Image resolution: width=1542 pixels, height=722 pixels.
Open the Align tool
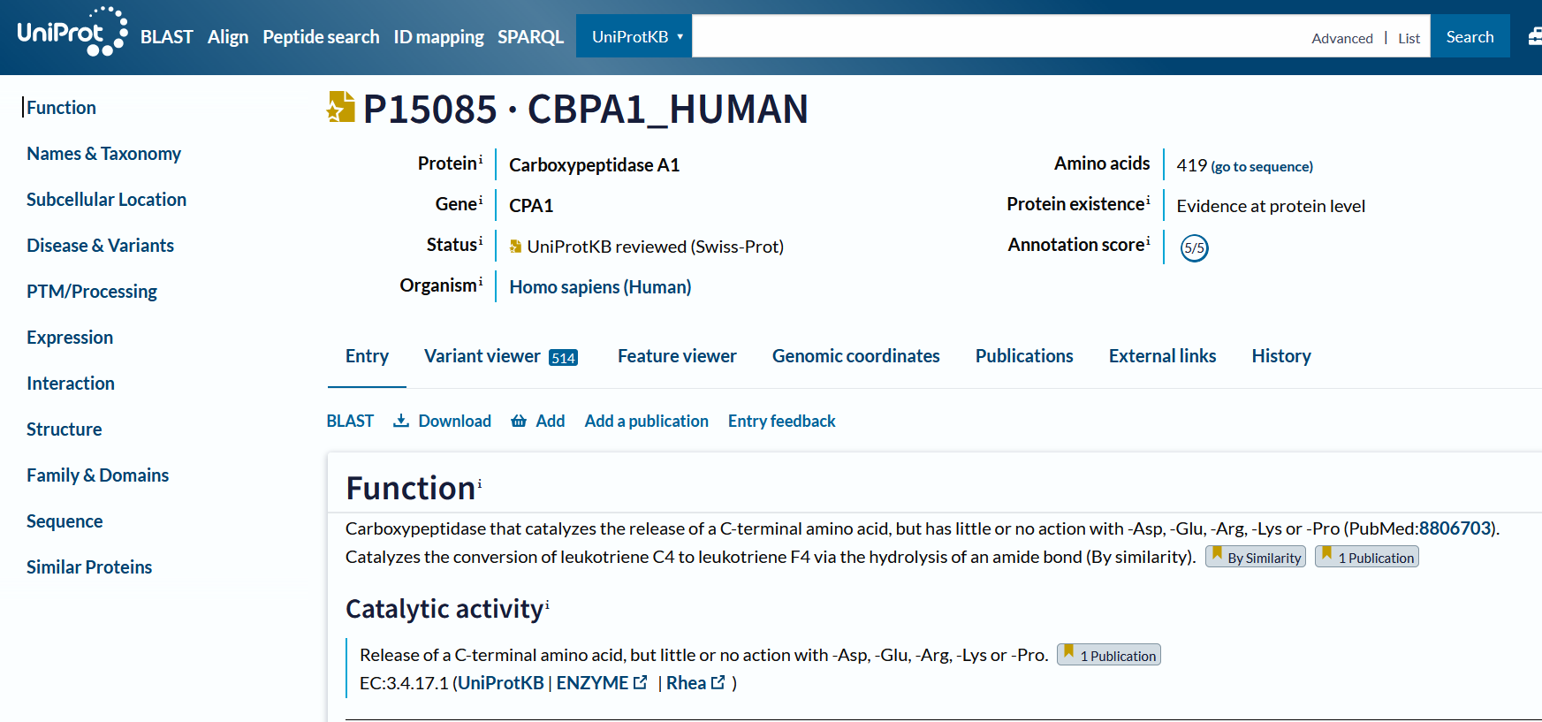[x=228, y=37]
